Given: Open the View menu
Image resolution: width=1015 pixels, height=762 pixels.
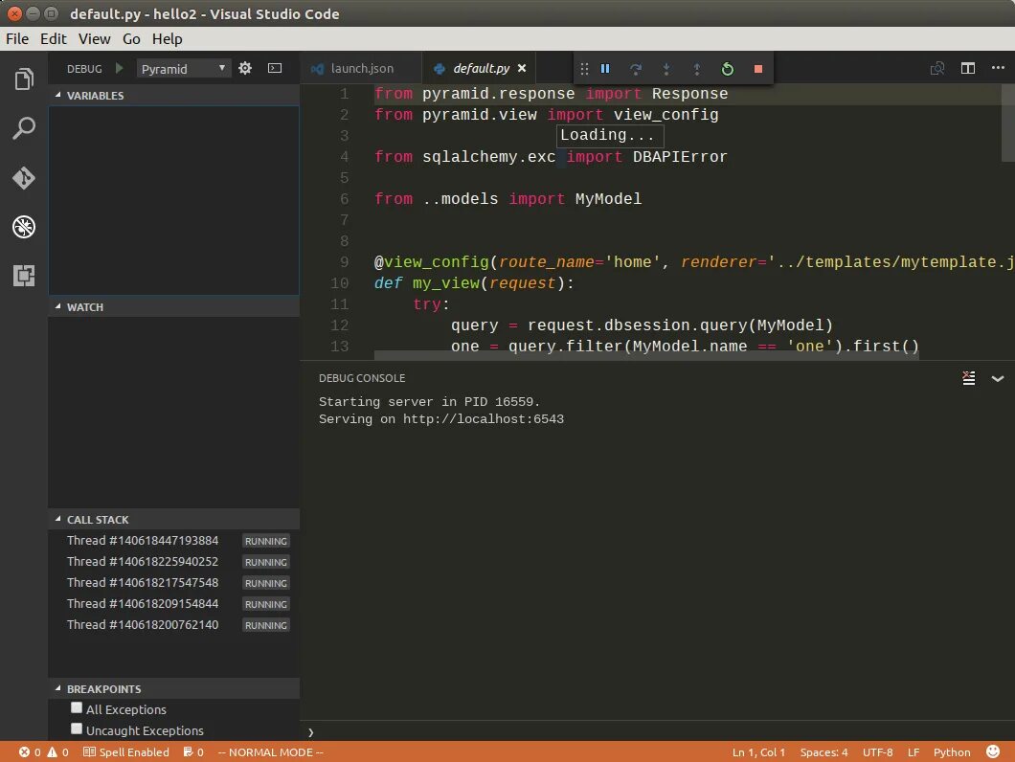Looking at the screenshot, I should [95, 39].
